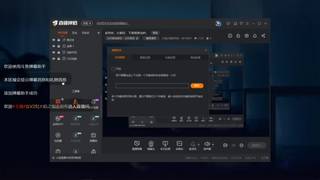This screenshot has width=320, height=180.
Task: Select the 全屏 1 source row
Action: click(x=76, y=46)
